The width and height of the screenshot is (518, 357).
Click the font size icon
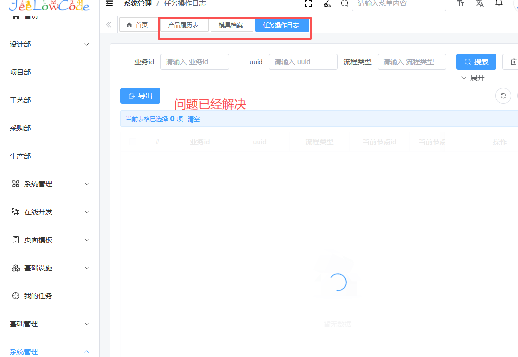click(461, 4)
